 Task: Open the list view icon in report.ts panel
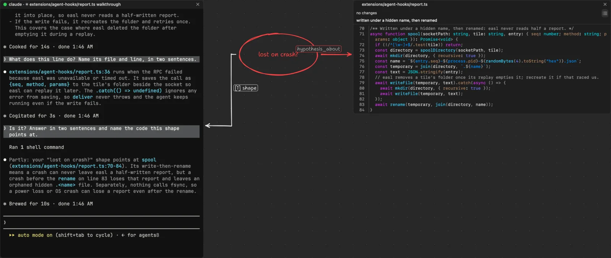click(605, 13)
